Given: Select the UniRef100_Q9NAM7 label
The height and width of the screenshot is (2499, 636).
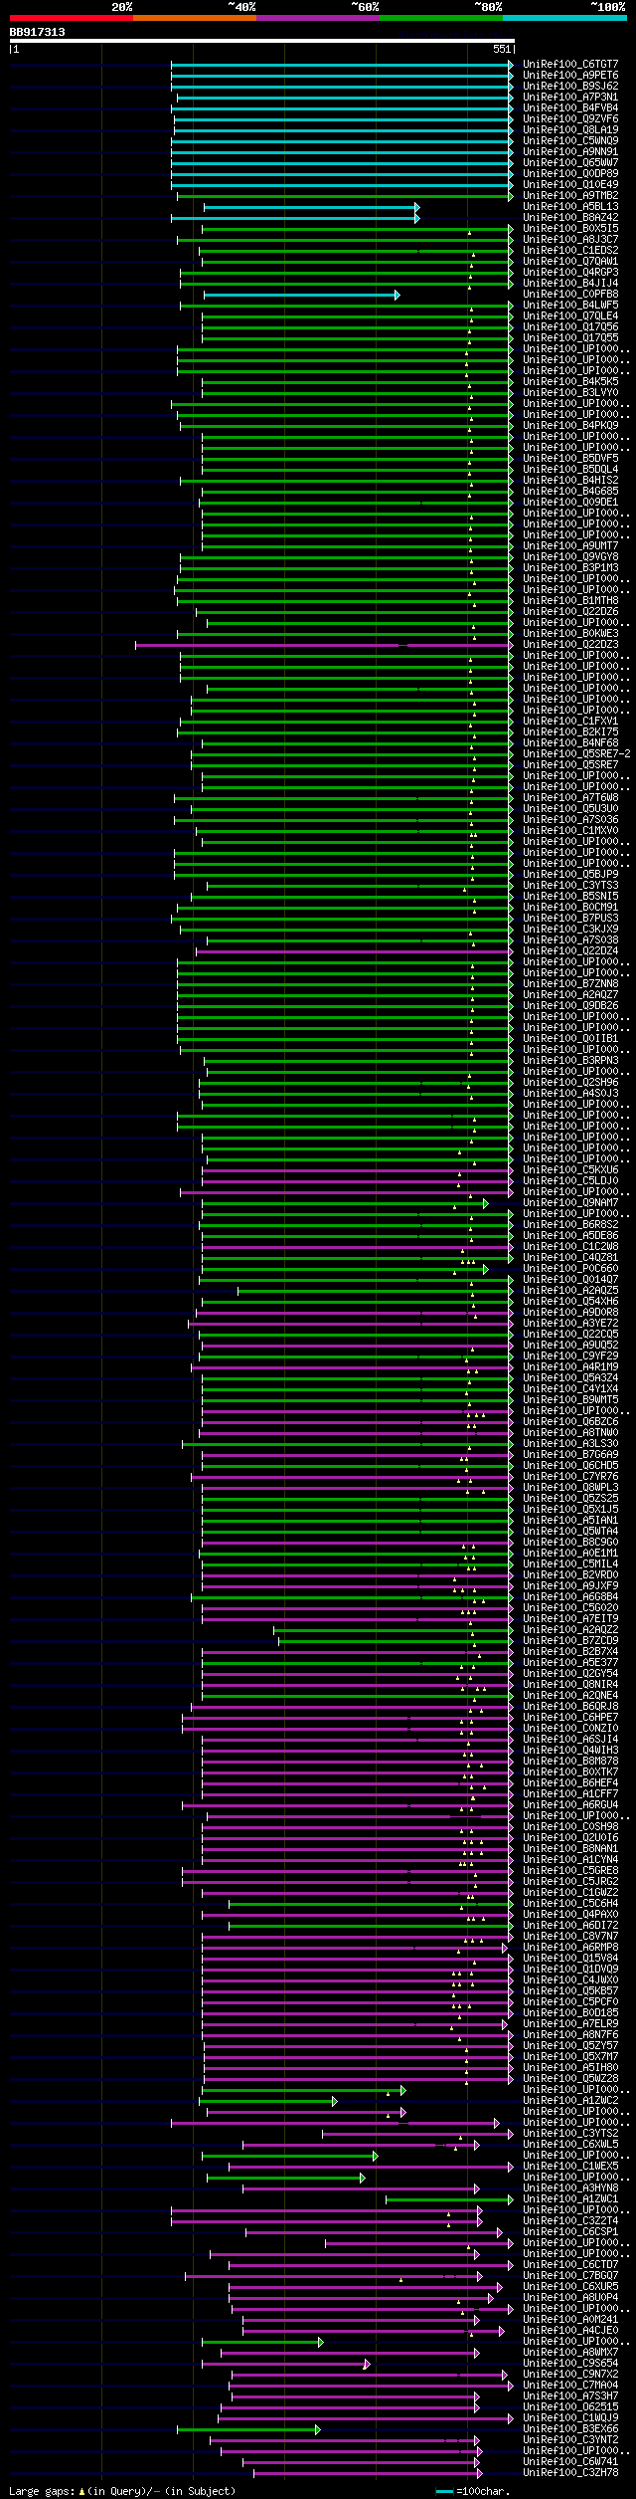Looking at the screenshot, I should pos(570,1203).
